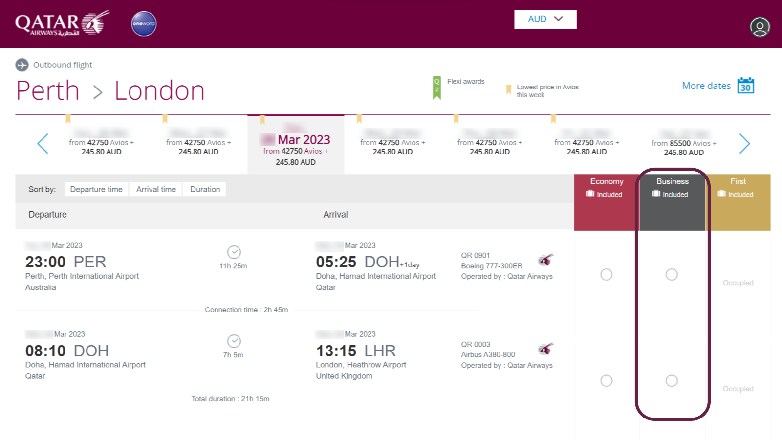Show earlier dates with left arrow
The width and height of the screenshot is (782, 440).
pyautogui.click(x=43, y=143)
